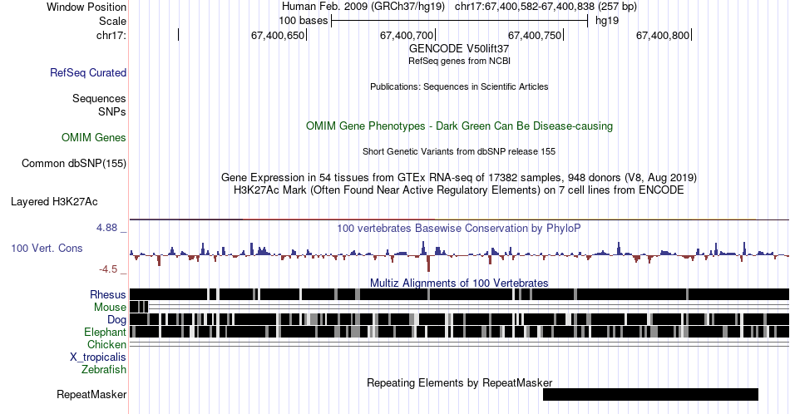Click 'Publications: Sequences in Scientific Articles' title
790x414 pixels.
(x=459, y=86)
